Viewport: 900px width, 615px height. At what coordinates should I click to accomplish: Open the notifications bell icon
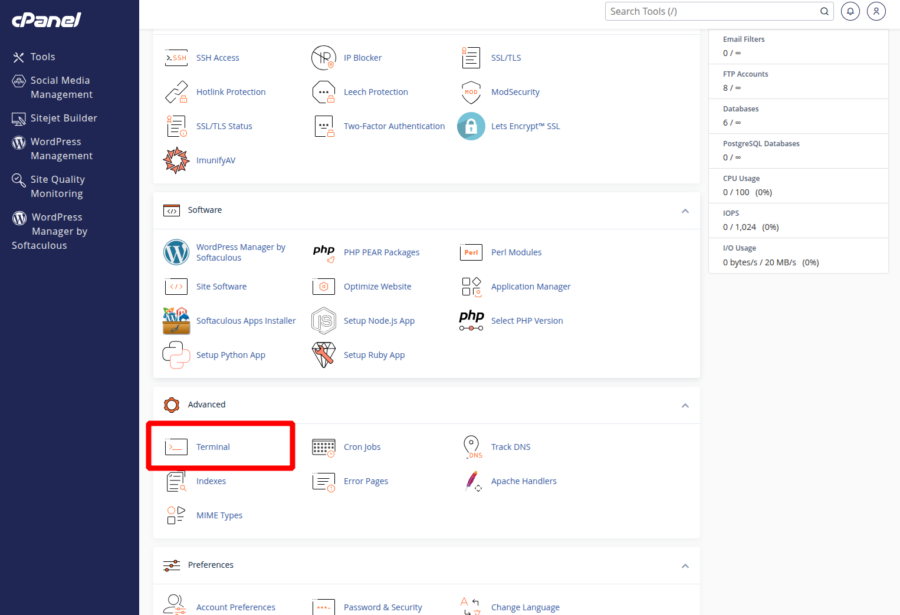coord(850,11)
